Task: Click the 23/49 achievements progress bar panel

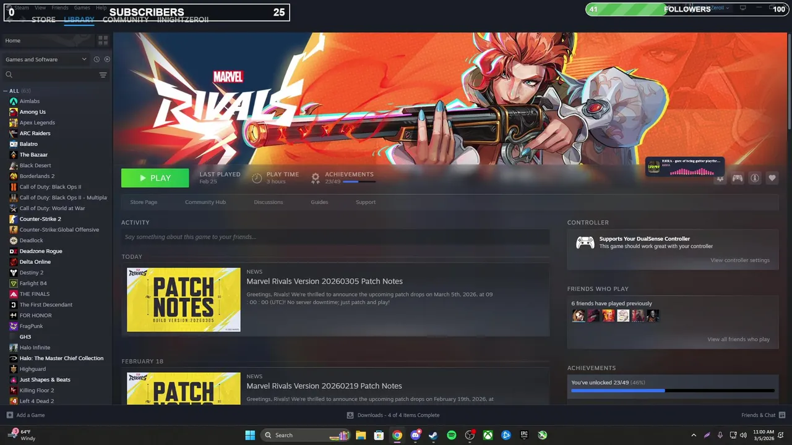Action: [673, 391]
